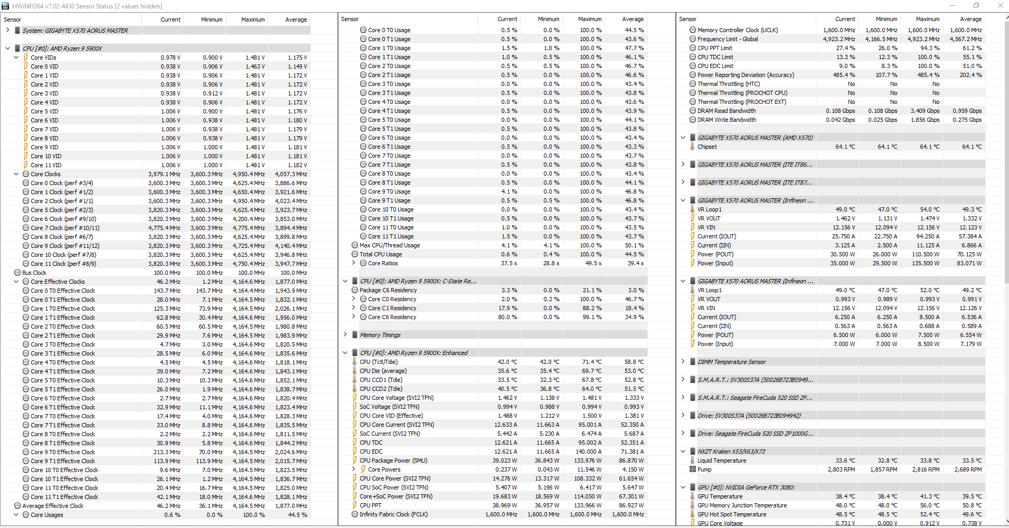
Task: Collapse the GIGABYTE X570 AORUS MASTER (AMD X570) section
Action: (683, 138)
